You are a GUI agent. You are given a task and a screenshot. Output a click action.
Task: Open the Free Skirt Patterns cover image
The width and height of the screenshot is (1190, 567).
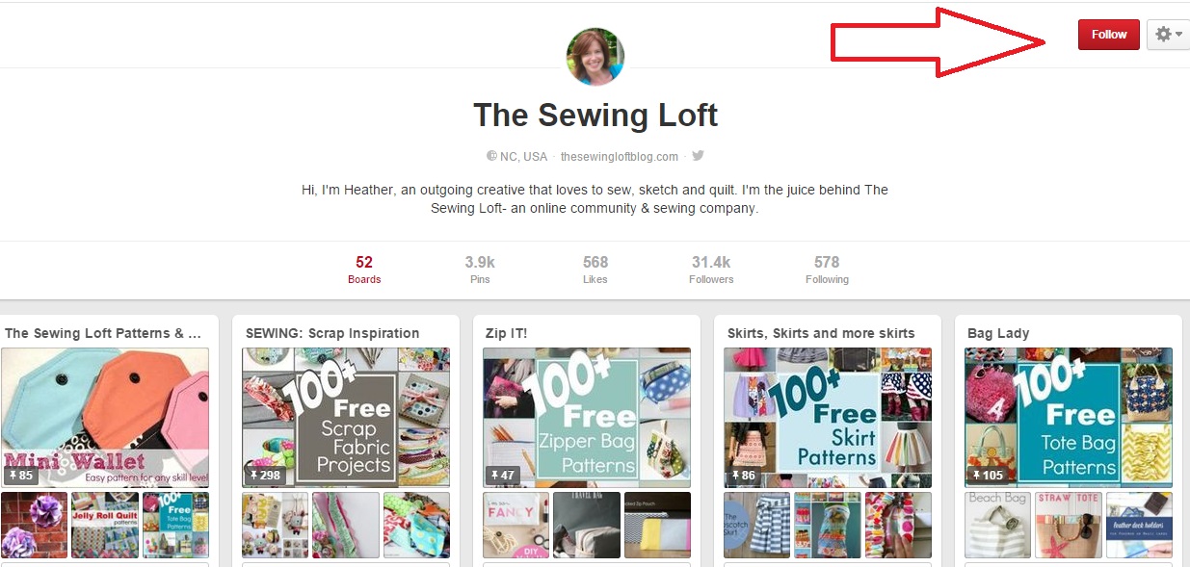pyautogui.click(x=828, y=418)
